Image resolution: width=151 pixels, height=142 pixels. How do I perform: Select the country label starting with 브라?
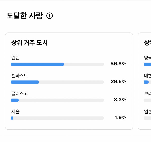(x=148, y=94)
